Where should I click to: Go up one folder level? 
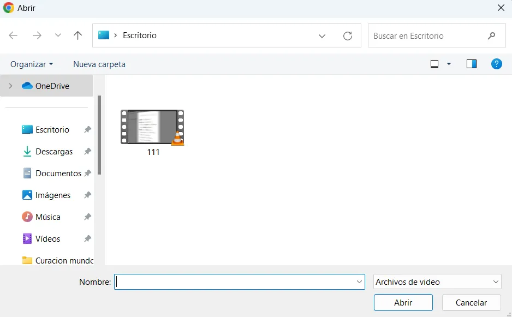point(78,35)
